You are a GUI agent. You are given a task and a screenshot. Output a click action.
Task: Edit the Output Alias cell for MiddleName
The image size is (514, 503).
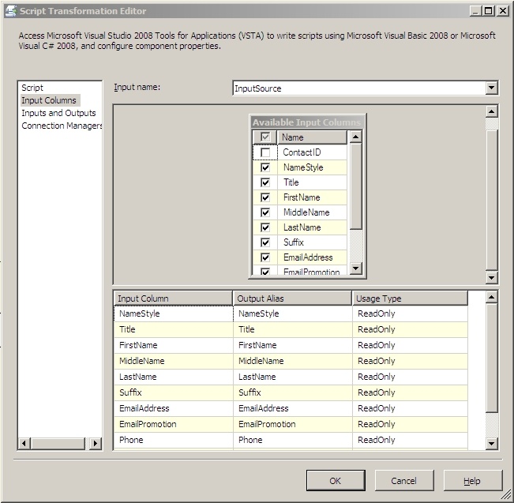coord(293,361)
